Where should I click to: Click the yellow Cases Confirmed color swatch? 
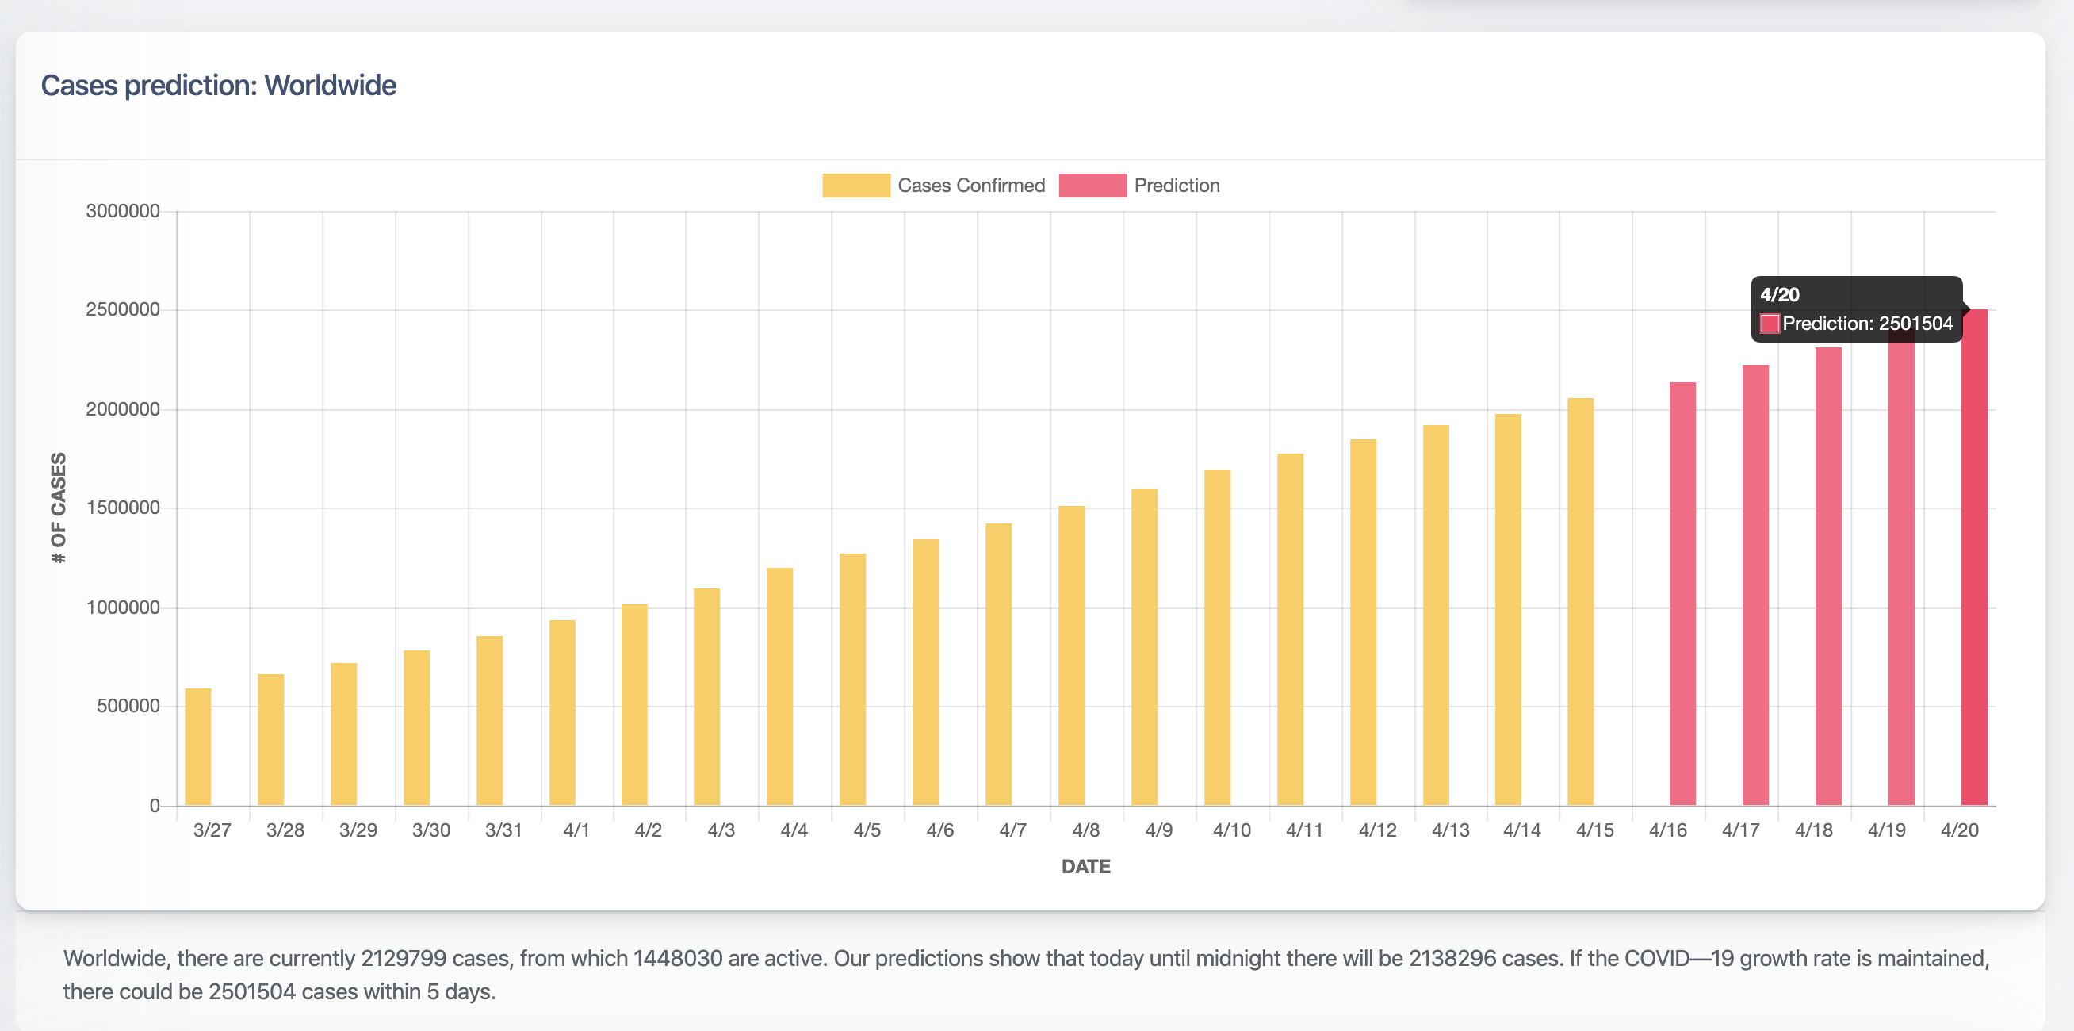click(x=856, y=186)
